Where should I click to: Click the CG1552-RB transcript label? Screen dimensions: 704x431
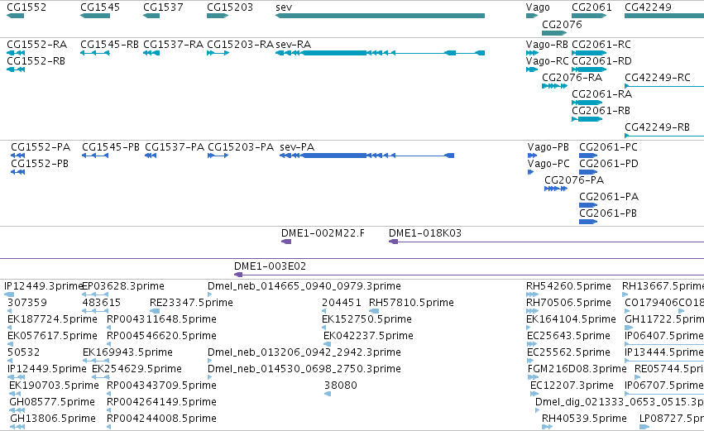pyautogui.click(x=36, y=61)
